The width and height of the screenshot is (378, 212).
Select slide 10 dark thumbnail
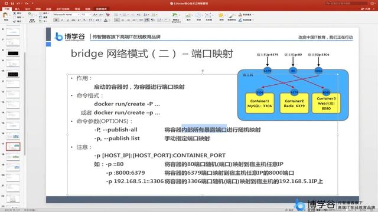click(x=13, y=74)
